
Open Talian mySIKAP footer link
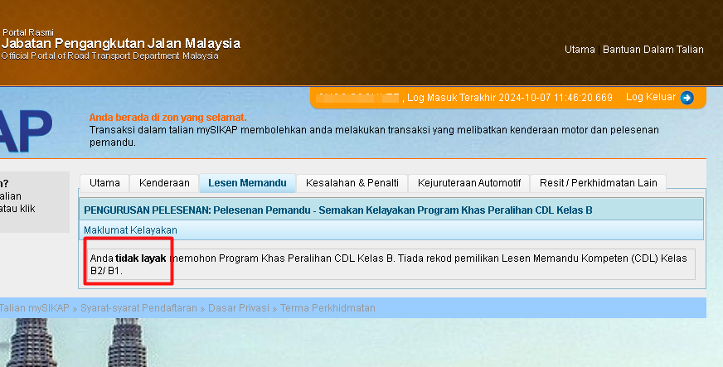[34, 308]
